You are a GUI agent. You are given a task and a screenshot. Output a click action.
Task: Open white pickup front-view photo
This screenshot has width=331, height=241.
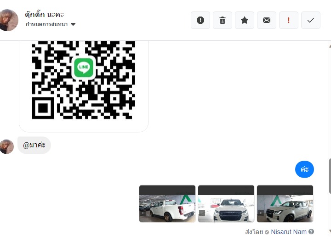point(226,204)
